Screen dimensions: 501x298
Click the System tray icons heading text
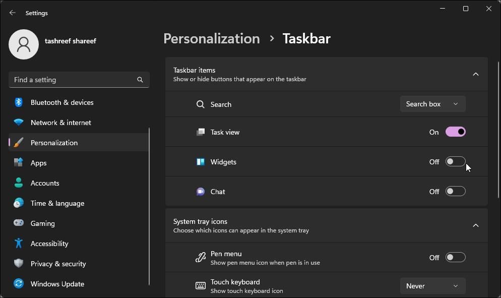coord(200,221)
